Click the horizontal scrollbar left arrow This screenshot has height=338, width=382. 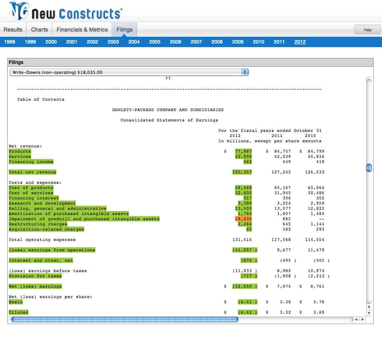pyautogui.click(x=356, y=320)
